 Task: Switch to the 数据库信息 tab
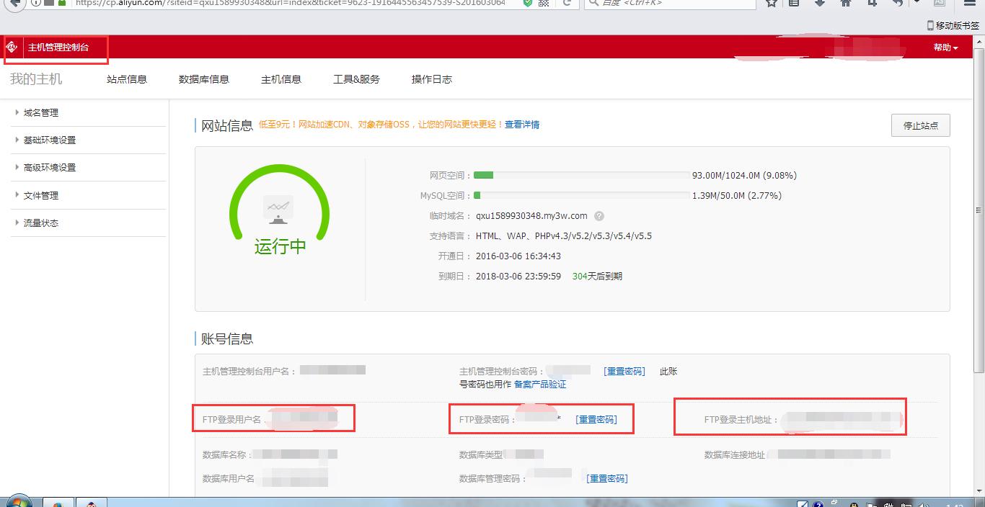click(x=204, y=79)
